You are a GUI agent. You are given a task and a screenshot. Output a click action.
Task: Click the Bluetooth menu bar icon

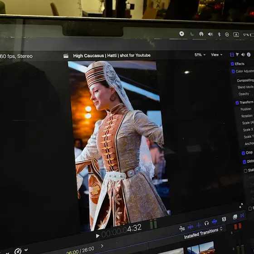219,34
